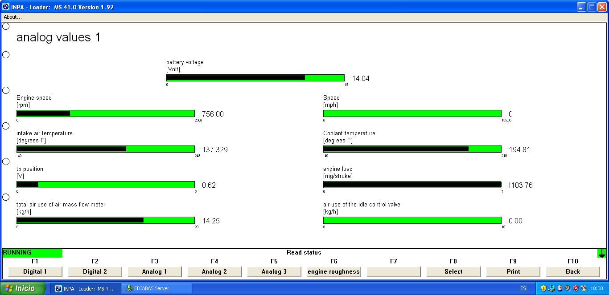The image size is (609, 295).
Task: Maximize the INPA window
Action: point(592,7)
